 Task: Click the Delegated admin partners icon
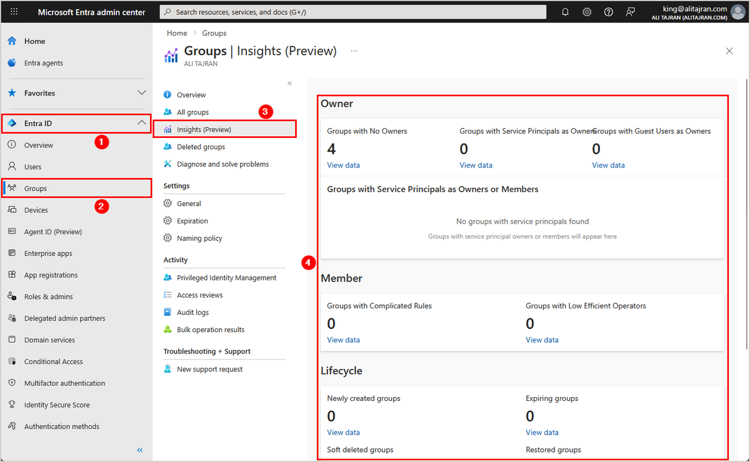[x=12, y=318]
